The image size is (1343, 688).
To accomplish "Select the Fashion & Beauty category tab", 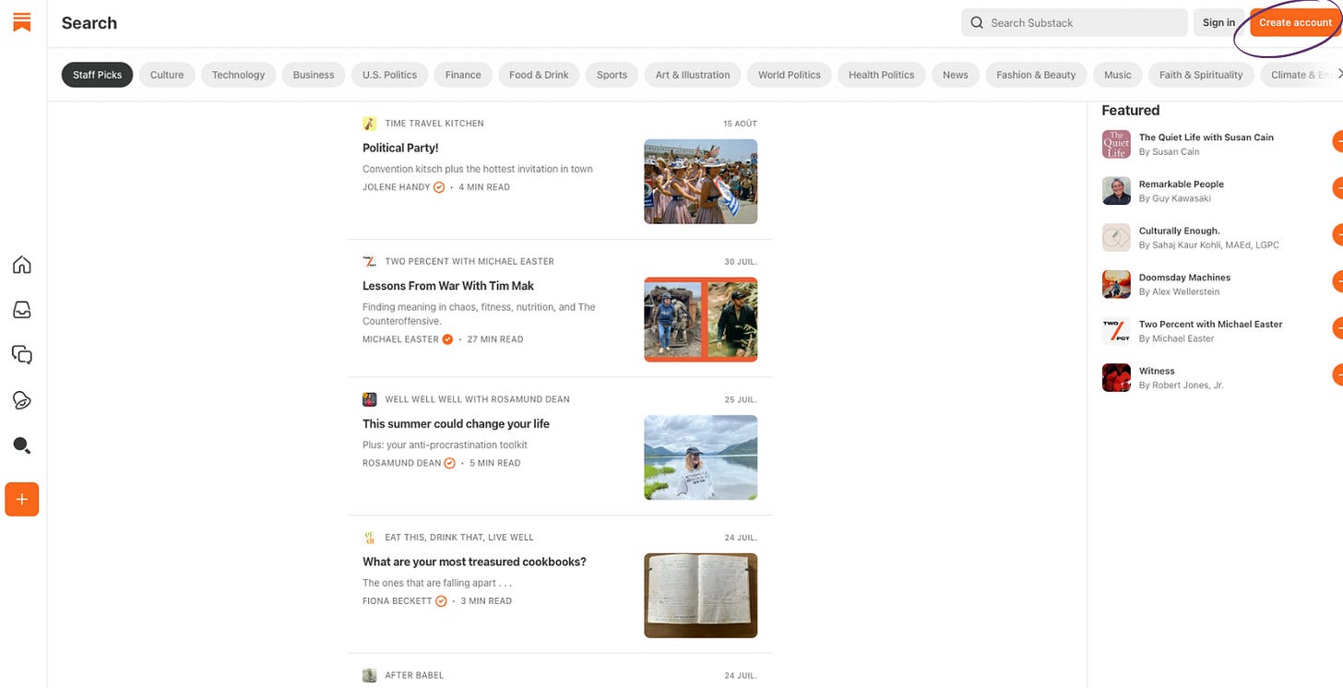I will 1036,75.
